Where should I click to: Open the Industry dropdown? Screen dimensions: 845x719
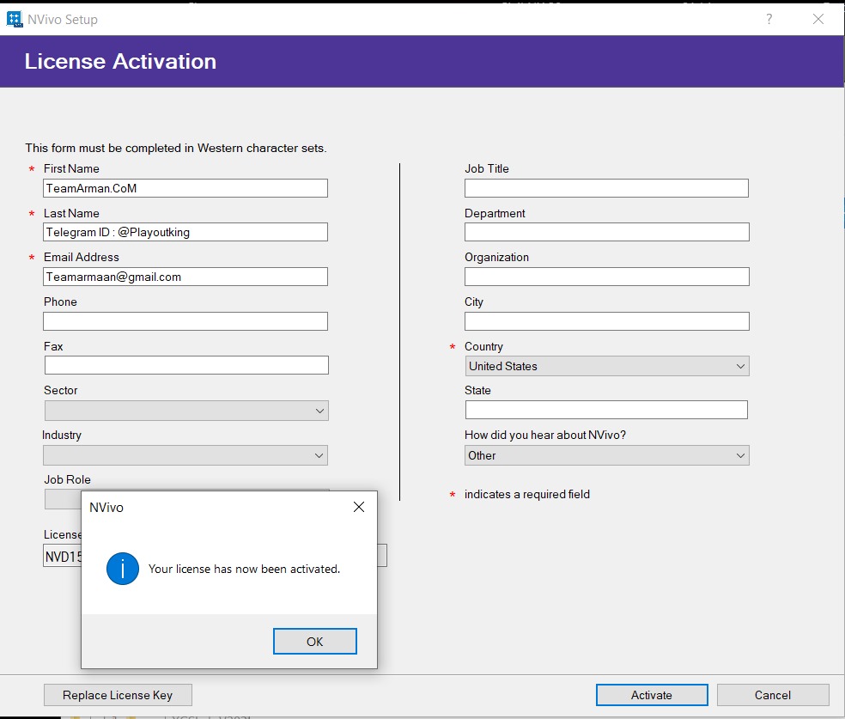pos(185,455)
